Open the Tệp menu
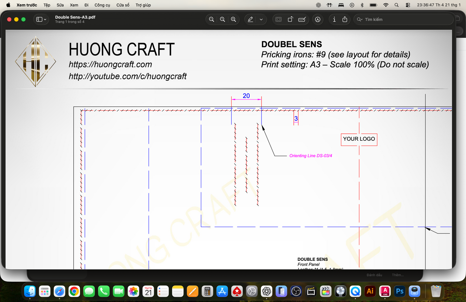 point(46,5)
